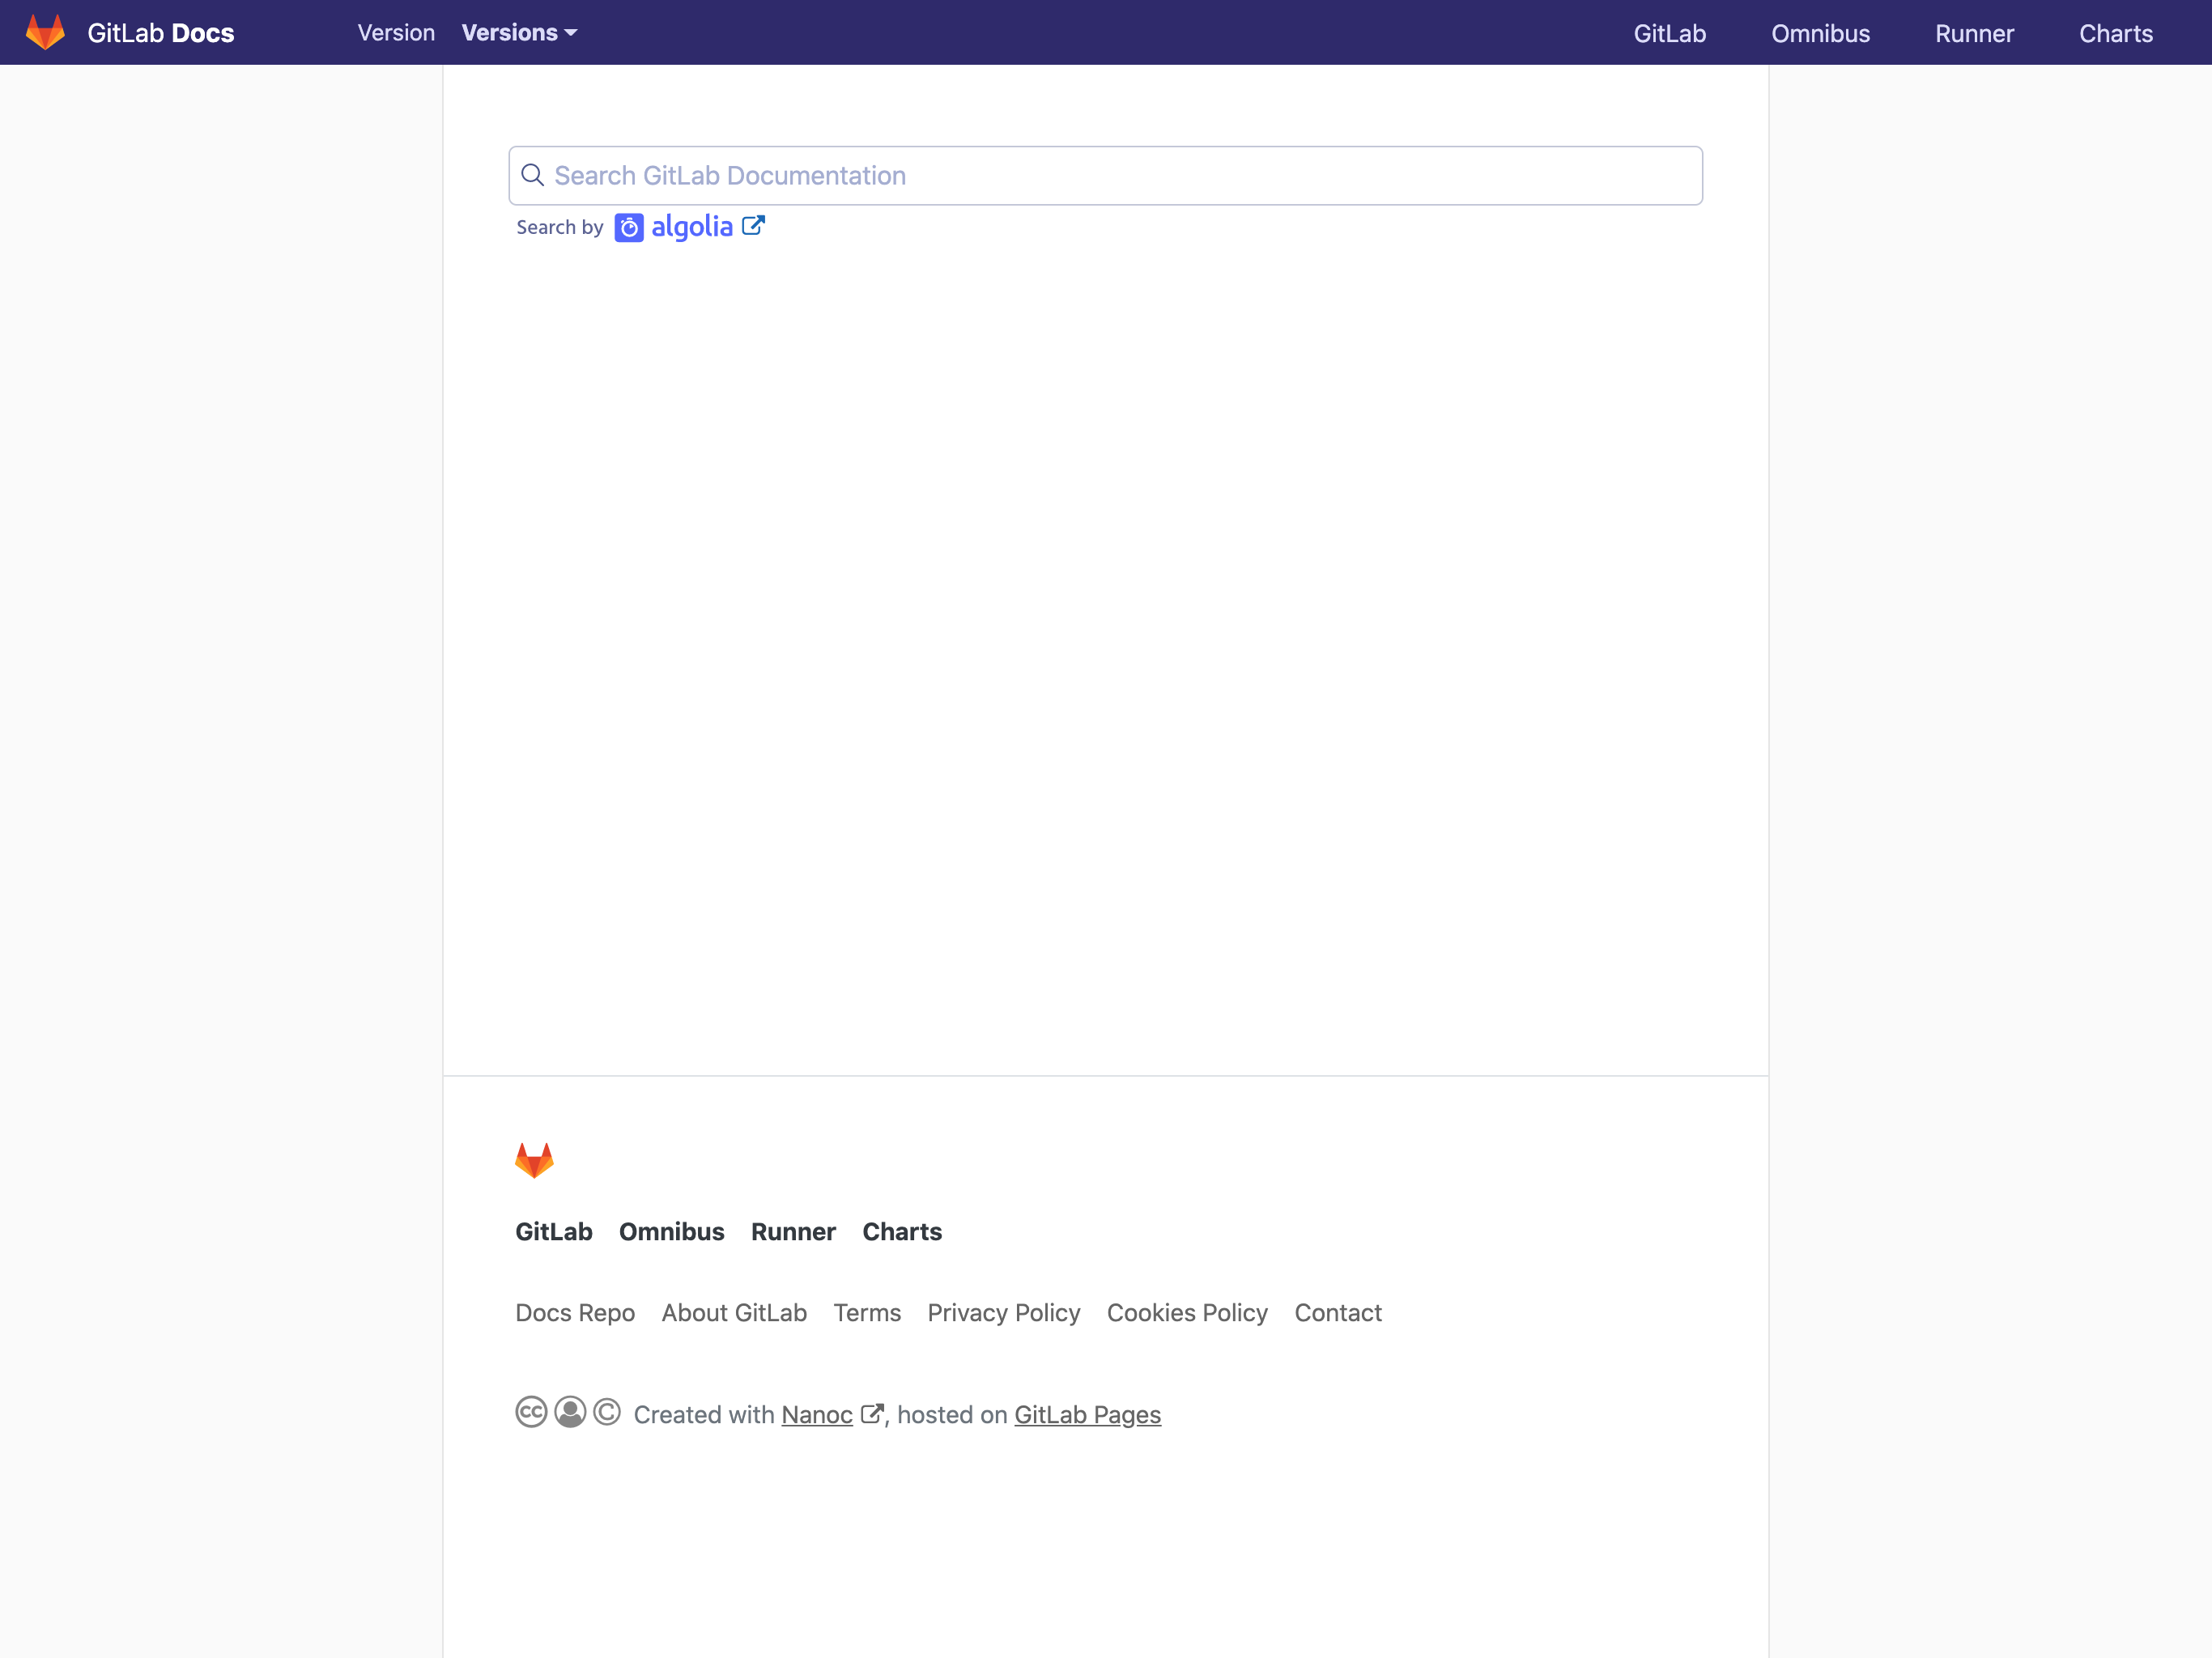The width and height of the screenshot is (2212, 1658).
Task: Click the external link icon next to Nanoc
Action: [871, 1414]
